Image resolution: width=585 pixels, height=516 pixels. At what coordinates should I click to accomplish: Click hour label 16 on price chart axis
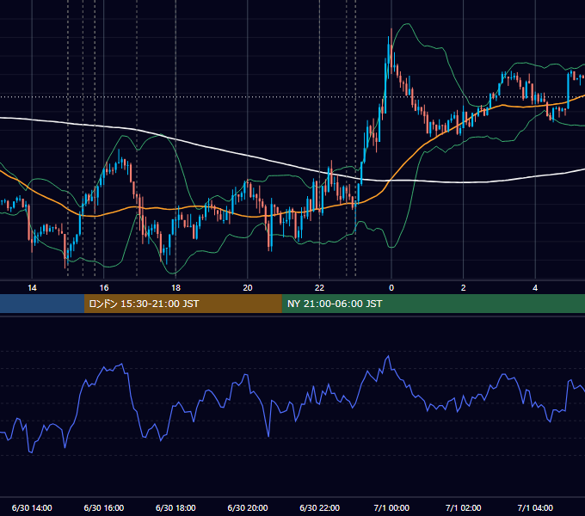click(x=104, y=288)
